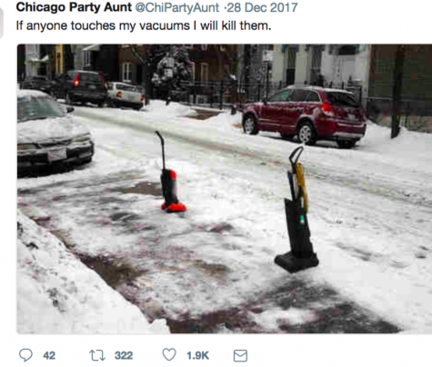Retweet using the arrows icon
Viewport: 432px width, 367px height.
[x=97, y=355]
